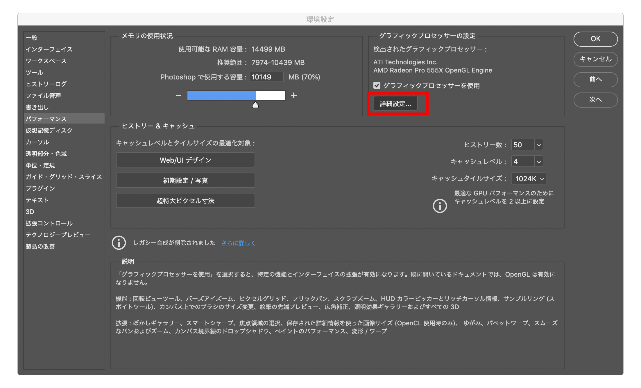
Task: Go to next panel with 次へ
Action: tap(595, 100)
